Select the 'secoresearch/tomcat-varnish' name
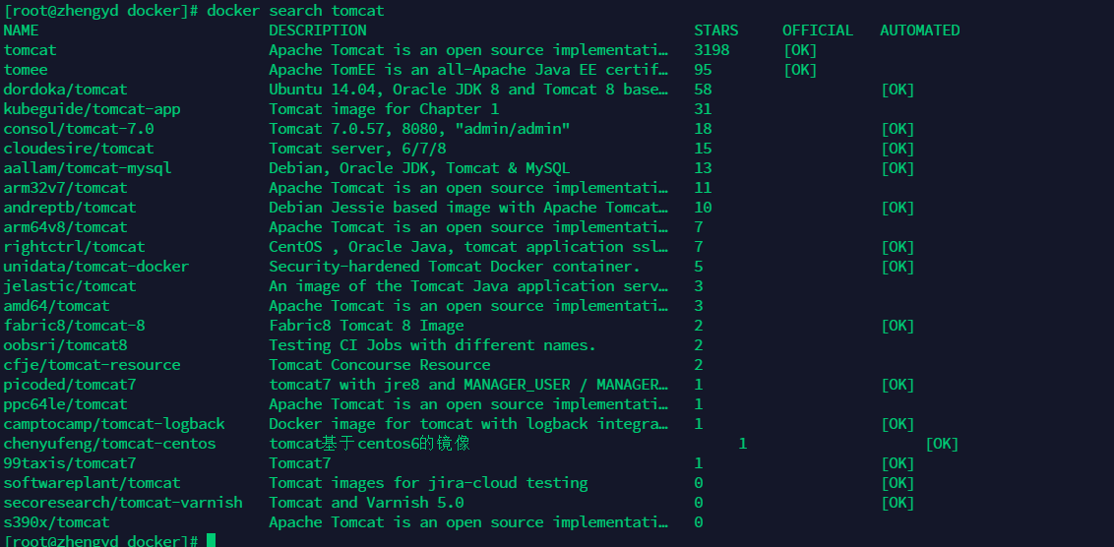The image size is (1114, 547). pos(123,503)
